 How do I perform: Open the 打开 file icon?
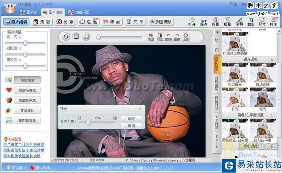192,22
